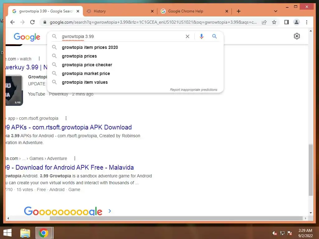319x239 pixels.
Task: Click the horizontal scrollbar thumb
Action: click(176, 218)
